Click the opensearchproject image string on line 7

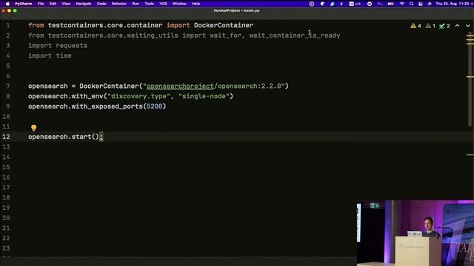tap(214, 86)
